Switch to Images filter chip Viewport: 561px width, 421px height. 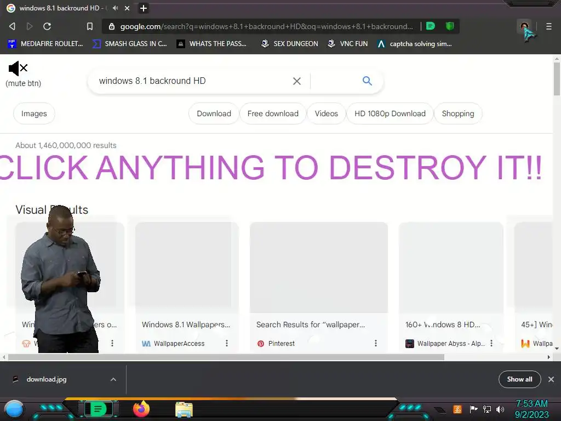coord(34,113)
